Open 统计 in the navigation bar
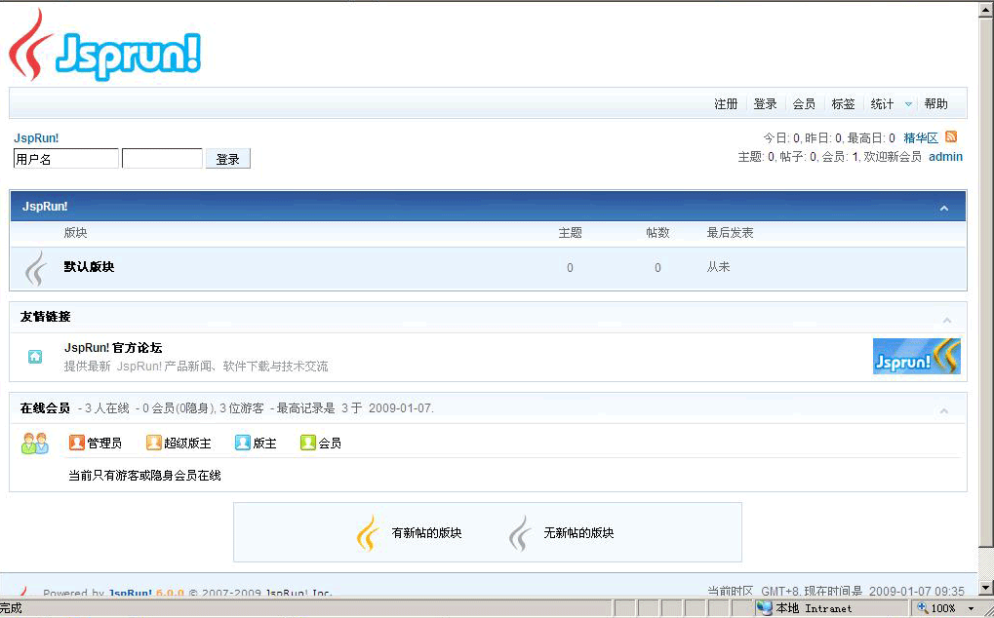 point(882,104)
